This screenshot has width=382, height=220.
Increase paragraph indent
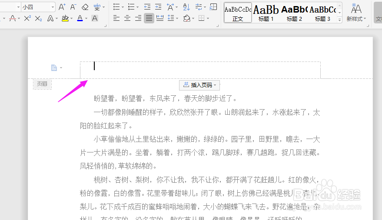tap(158, 7)
